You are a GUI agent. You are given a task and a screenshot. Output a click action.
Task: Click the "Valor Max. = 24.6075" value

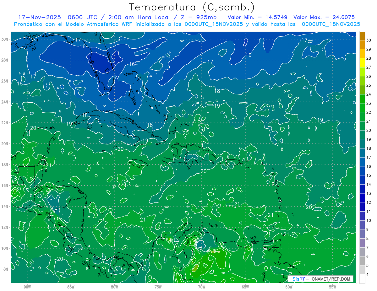pos(324,17)
